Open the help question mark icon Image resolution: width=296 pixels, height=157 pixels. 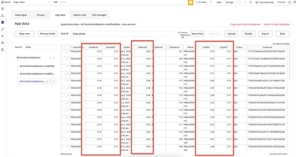click(290, 2)
